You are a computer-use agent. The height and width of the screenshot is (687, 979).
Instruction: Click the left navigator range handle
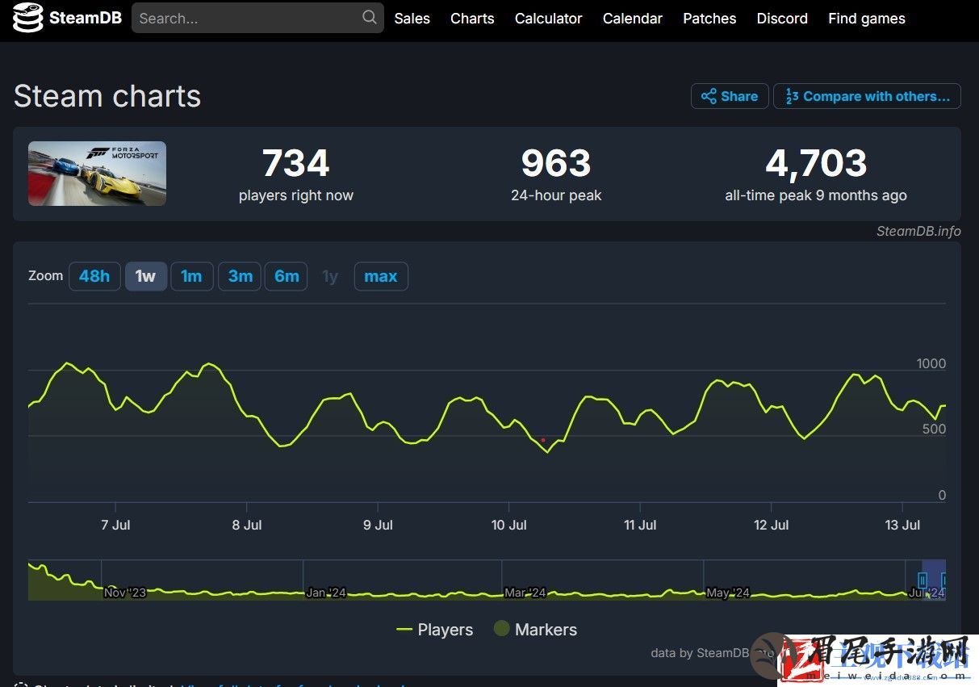point(923,580)
